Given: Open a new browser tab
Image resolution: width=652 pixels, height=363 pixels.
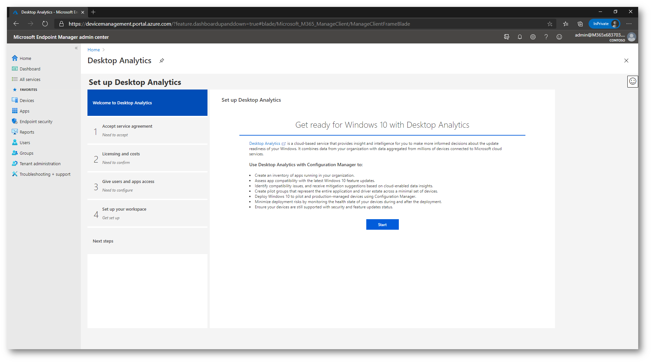Looking at the screenshot, I should point(93,12).
